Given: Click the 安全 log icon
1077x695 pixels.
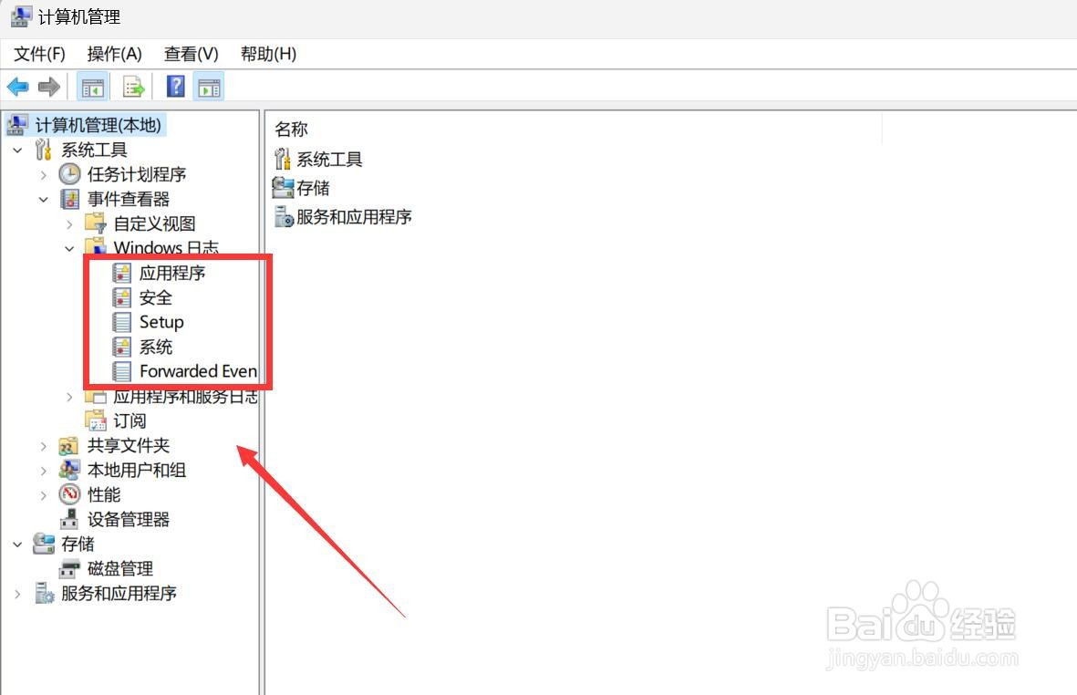Looking at the screenshot, I should click(x=121, y=298).
